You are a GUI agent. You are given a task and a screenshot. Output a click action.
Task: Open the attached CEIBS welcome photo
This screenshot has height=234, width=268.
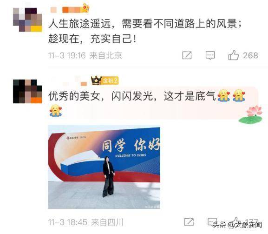point(104,167)
